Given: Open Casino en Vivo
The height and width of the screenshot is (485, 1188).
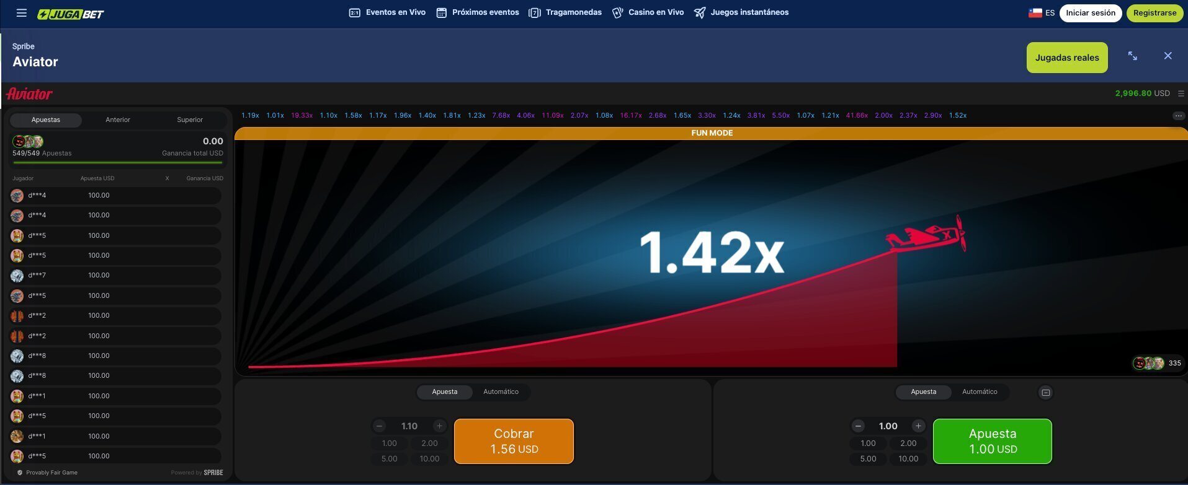Looking at the screenshot, I should pyautogui.click(x=648, y=12).
